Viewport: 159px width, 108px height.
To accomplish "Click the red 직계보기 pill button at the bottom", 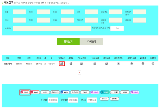I will (x=25, y=92).
